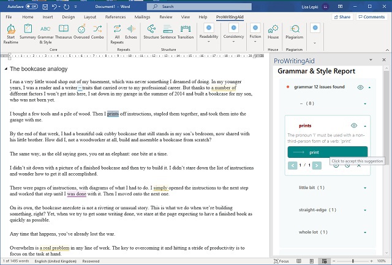
Task: Switch to Print Layout view
Action: click(312, 261)
